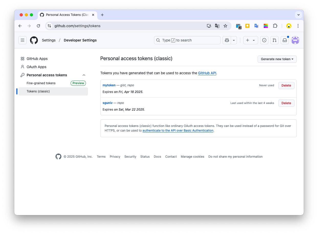Image resolution: width=318 pixels, height=234 pixels.
Task: Click the translate page icon
Action: tap(217, 26)
